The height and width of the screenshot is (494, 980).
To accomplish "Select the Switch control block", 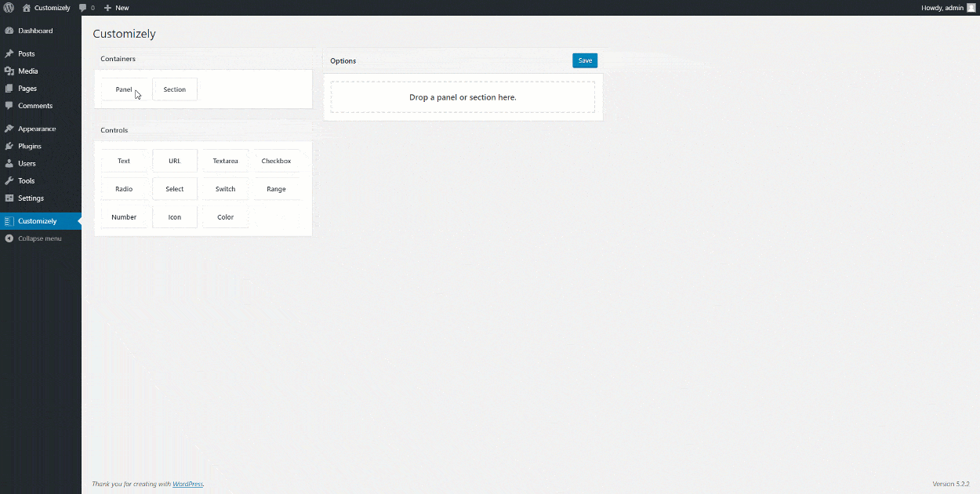I will click(226, 189).
